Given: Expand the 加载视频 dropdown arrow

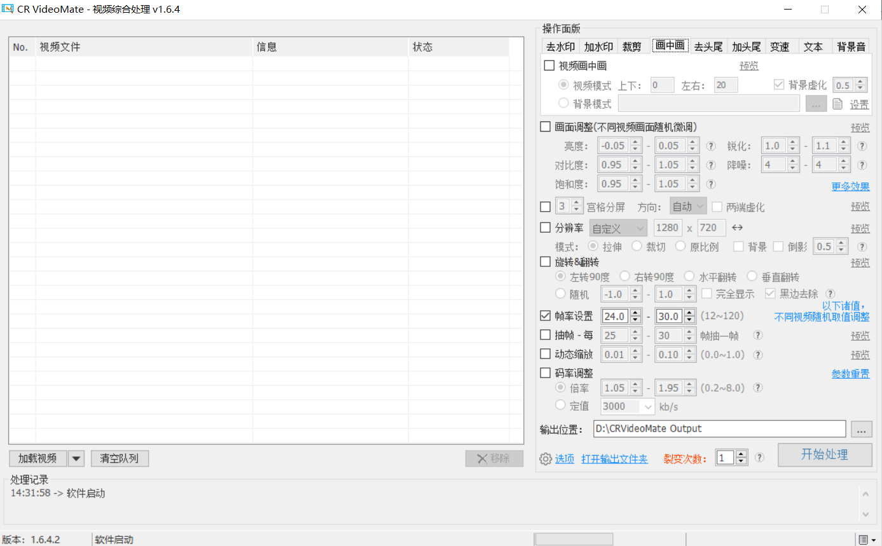Looking at the screenshot, I should click(x=76, y=458).
